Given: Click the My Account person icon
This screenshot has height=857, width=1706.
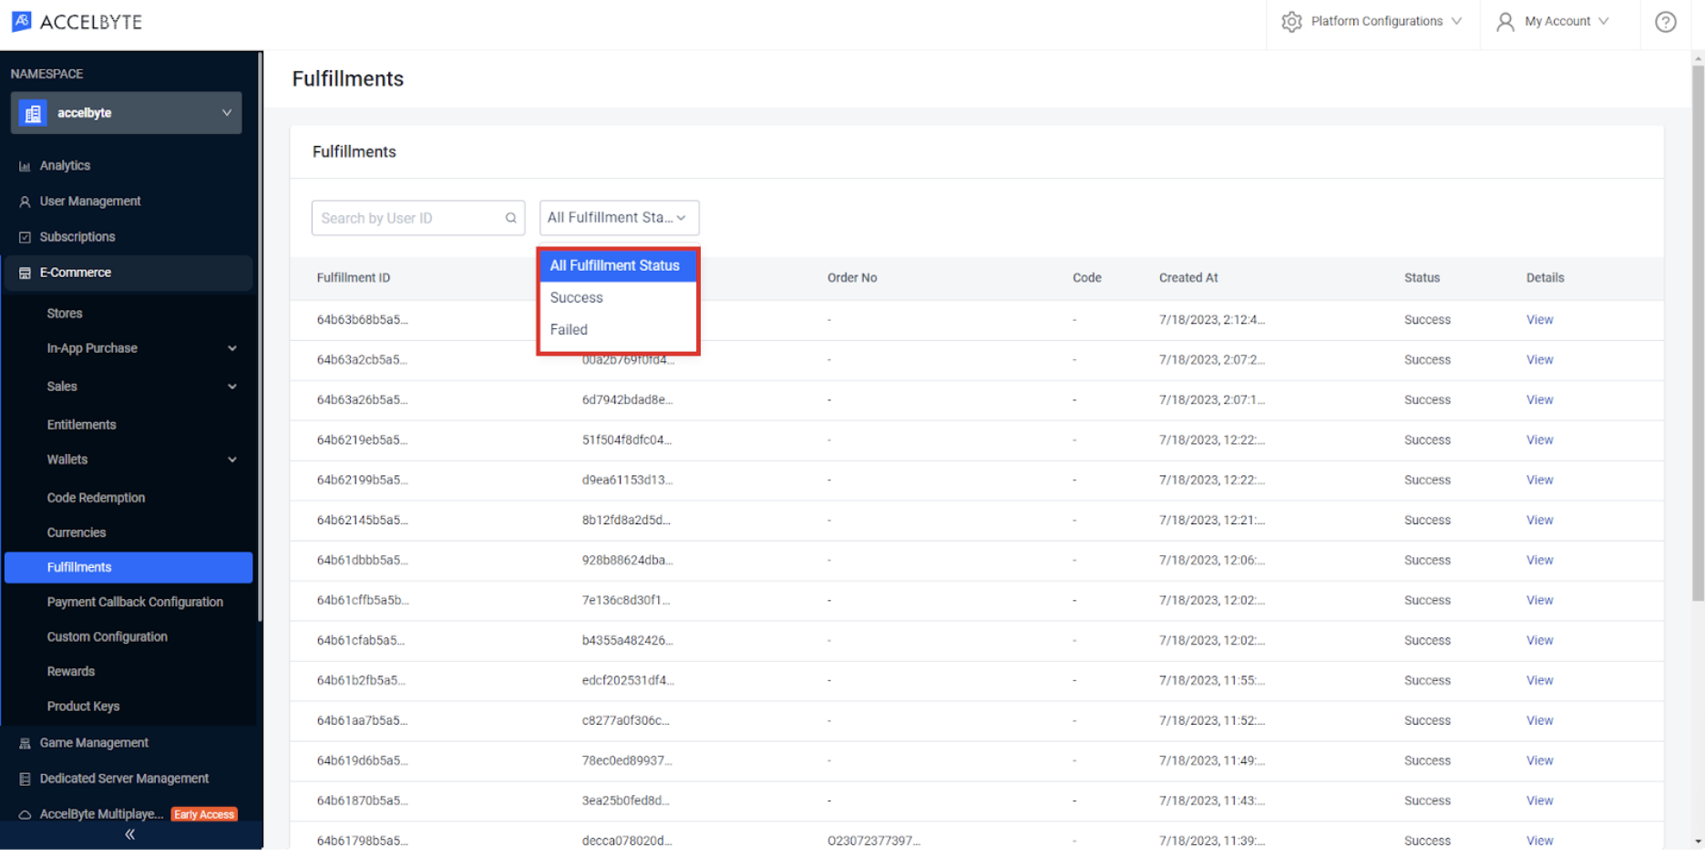Looking at the screenshot, I should pyautogui.click(x=1505, y=21).
